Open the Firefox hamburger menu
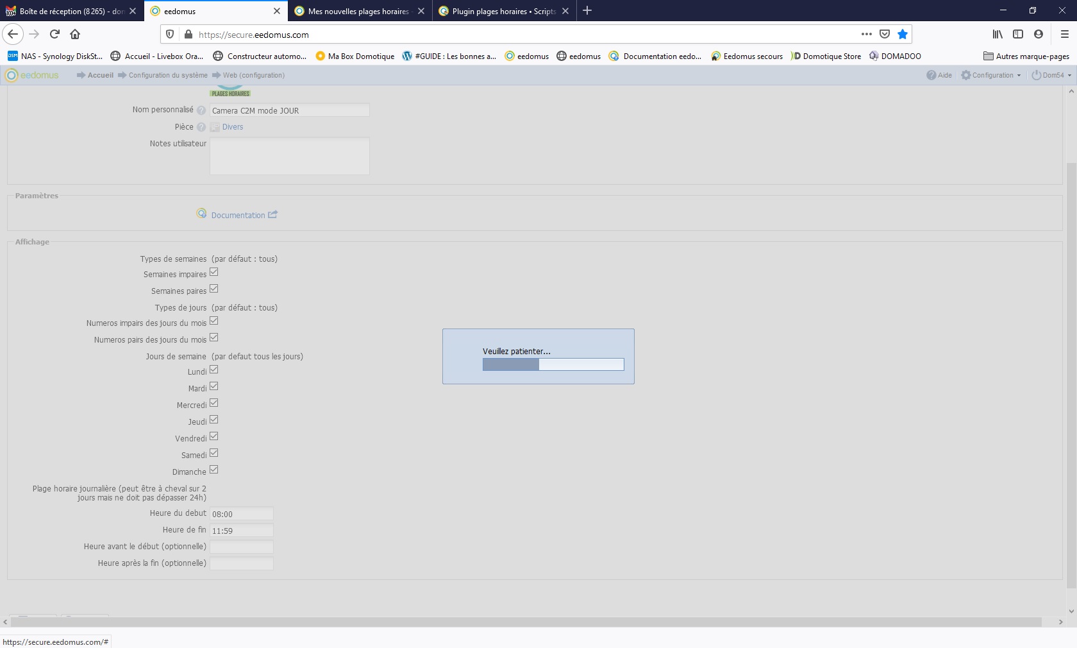Image resolution: width=1077 pixels, height=648 pixels. point(1064,34)
